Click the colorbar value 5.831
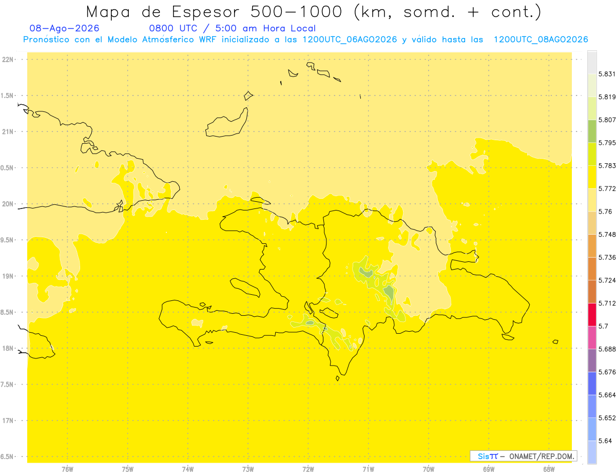Screen dimensions: 616x476 (607, 74)
